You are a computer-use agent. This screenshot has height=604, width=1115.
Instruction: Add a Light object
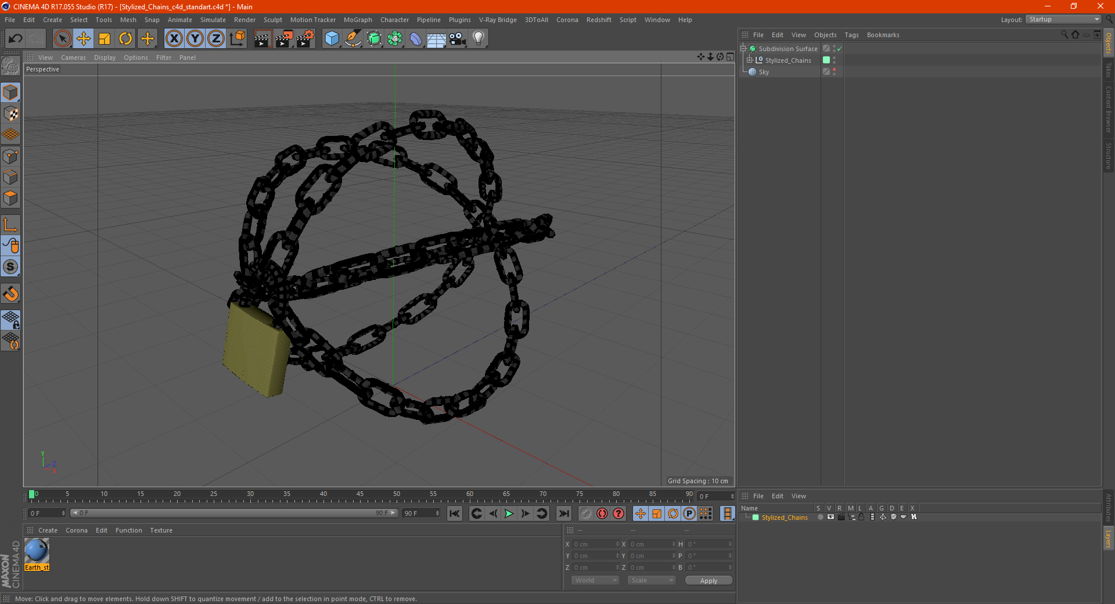pos(479,39)
